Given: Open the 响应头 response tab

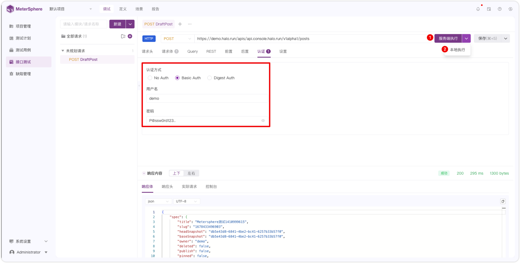Looking at the screenshot, I should 167,187.
